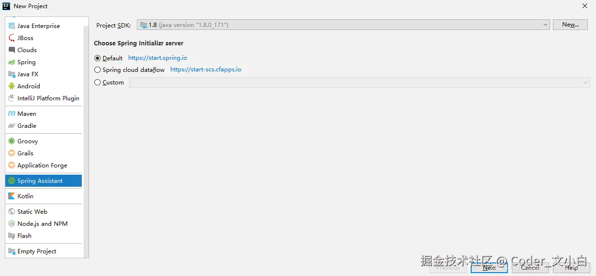Choose the Clouds icon in the list
The width and height of the screenshot is (596, 276).
[x=12, y=50]
